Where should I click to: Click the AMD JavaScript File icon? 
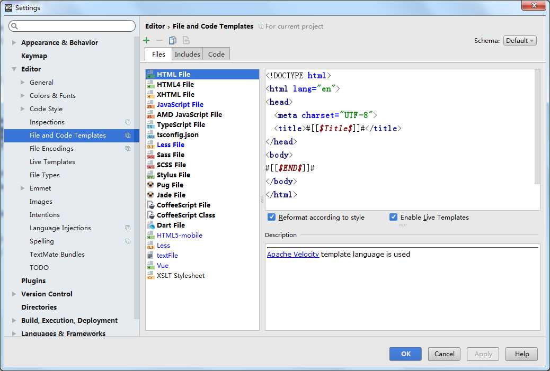pyautogui.click(x=150, y=114)
